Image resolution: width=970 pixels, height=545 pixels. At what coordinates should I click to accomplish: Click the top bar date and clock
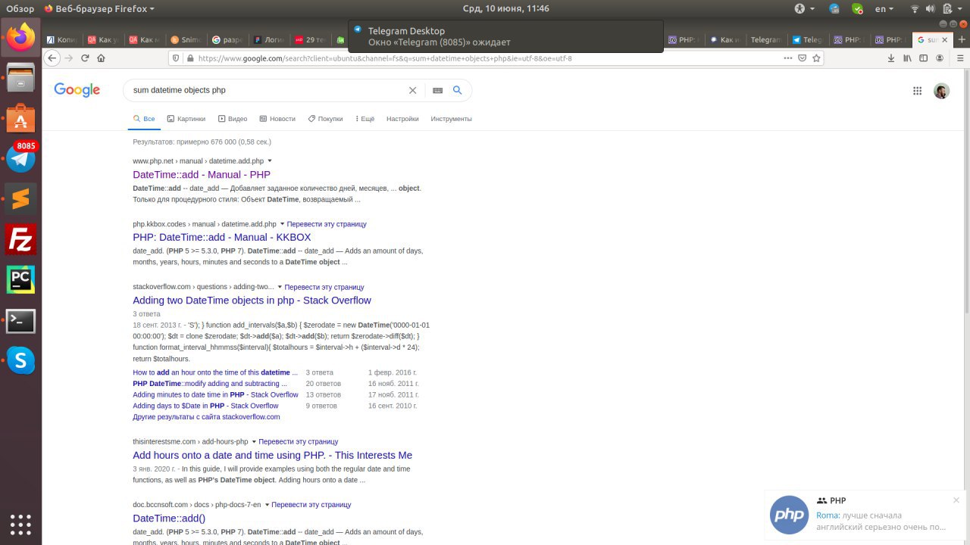click(505, 8)
